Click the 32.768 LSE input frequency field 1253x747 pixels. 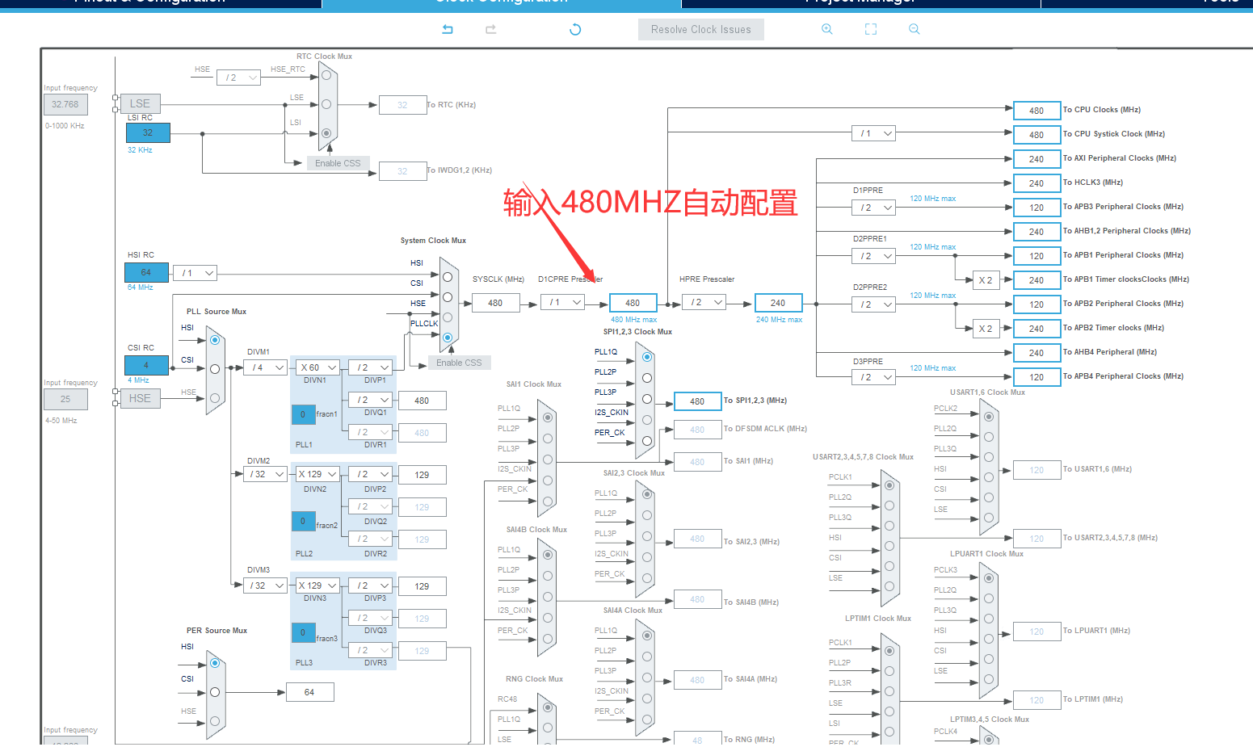pos(65,104)
